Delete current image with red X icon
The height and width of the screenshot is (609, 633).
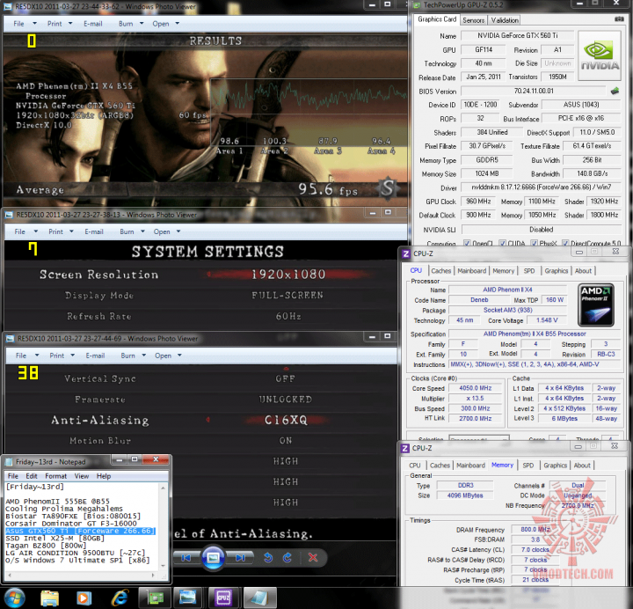(x=313, y=558)
